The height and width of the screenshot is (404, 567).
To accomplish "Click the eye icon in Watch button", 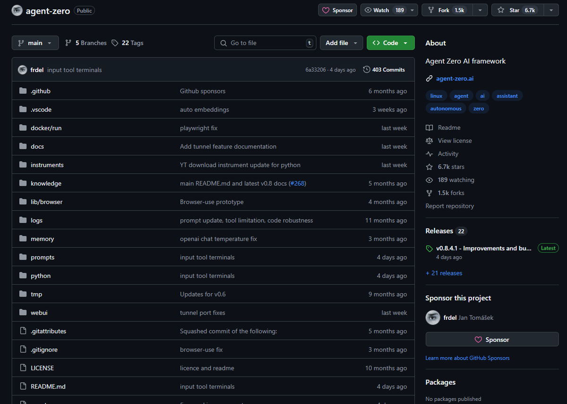I will (368, 10).
